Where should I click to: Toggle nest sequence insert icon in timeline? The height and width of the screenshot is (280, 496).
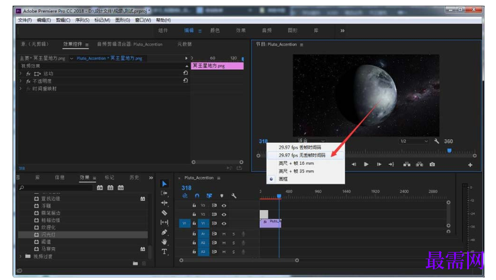[185, 196]
